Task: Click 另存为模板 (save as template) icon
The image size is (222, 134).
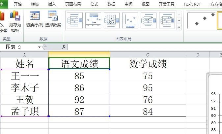Action: (15, 21)
